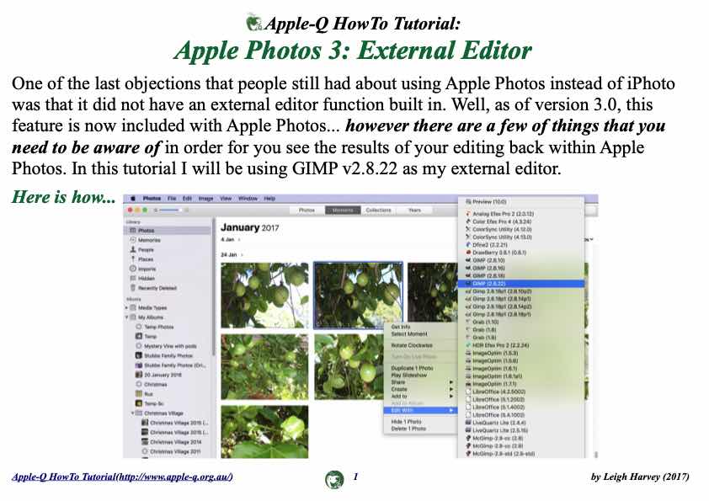Switch to the Photos view tab in the toolbar
This screenshot has height=501, width=709.
click(307, 211)
